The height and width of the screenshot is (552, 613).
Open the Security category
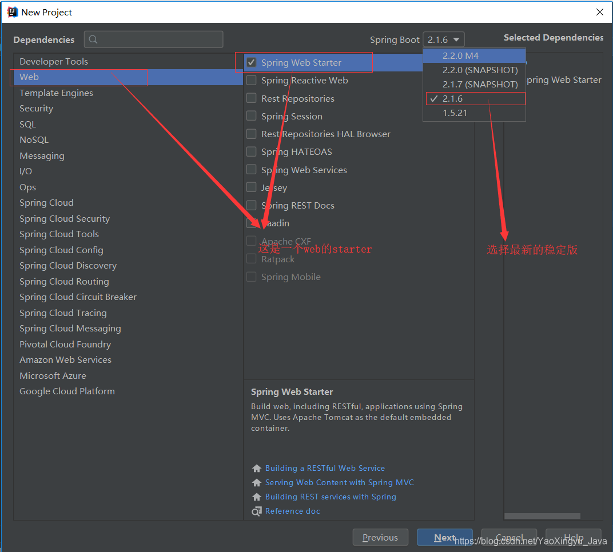click(128, 109)
